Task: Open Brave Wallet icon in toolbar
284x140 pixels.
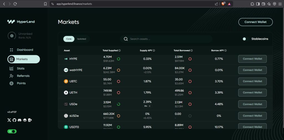Action: point(263,4)
